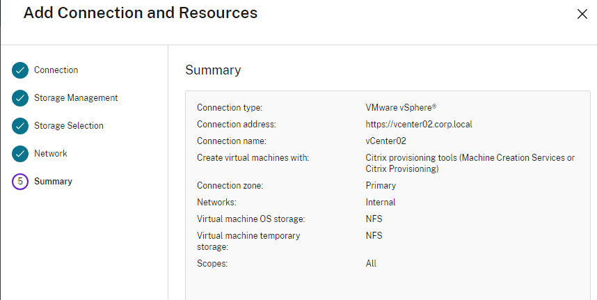Click the 'Create virtual machines with:' label
This screenshot has height=300, width=597.
[x=253, y=157]
